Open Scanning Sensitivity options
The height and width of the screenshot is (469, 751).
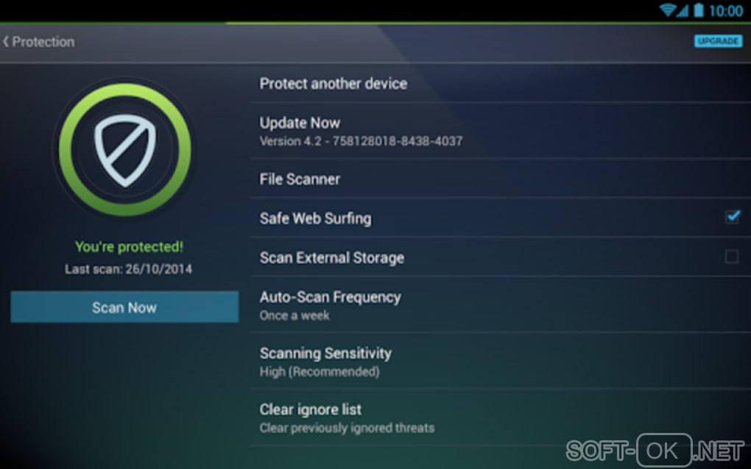point(325,361)
